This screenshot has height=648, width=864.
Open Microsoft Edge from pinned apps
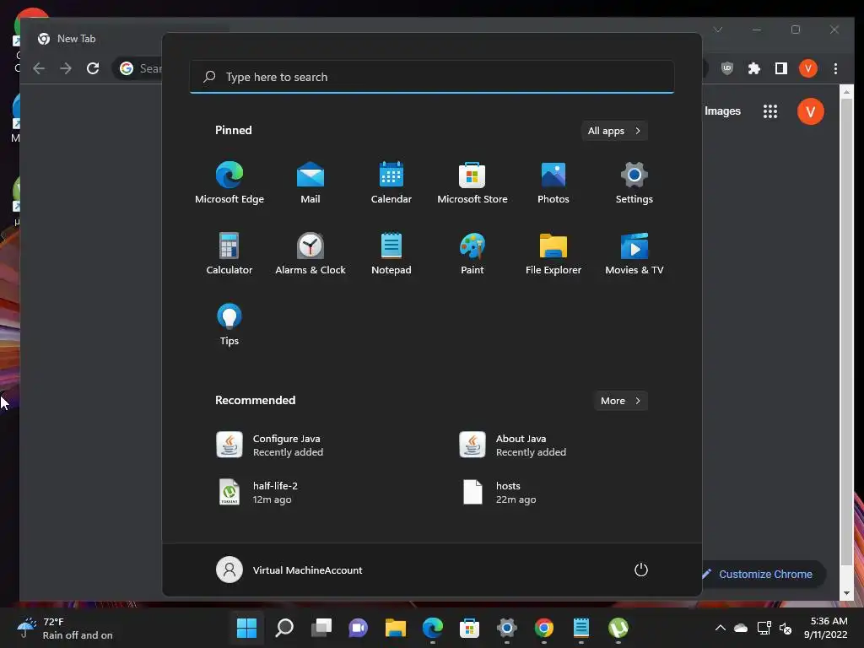229,182
